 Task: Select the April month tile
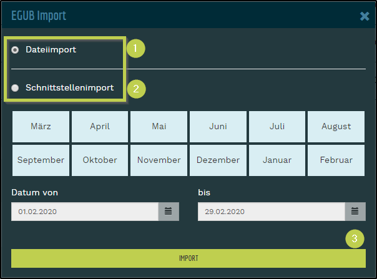point(100,127)
